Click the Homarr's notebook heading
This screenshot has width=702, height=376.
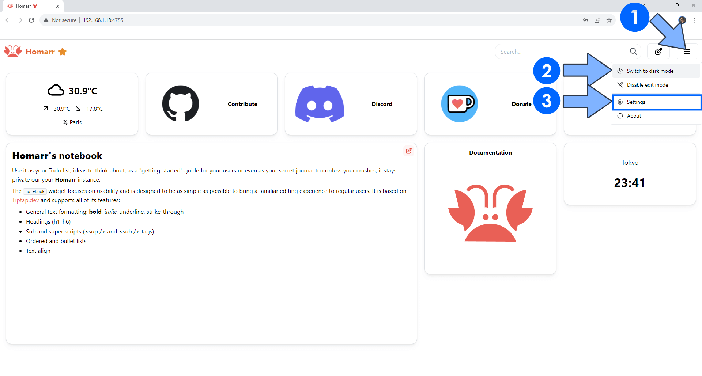(57, 156)
